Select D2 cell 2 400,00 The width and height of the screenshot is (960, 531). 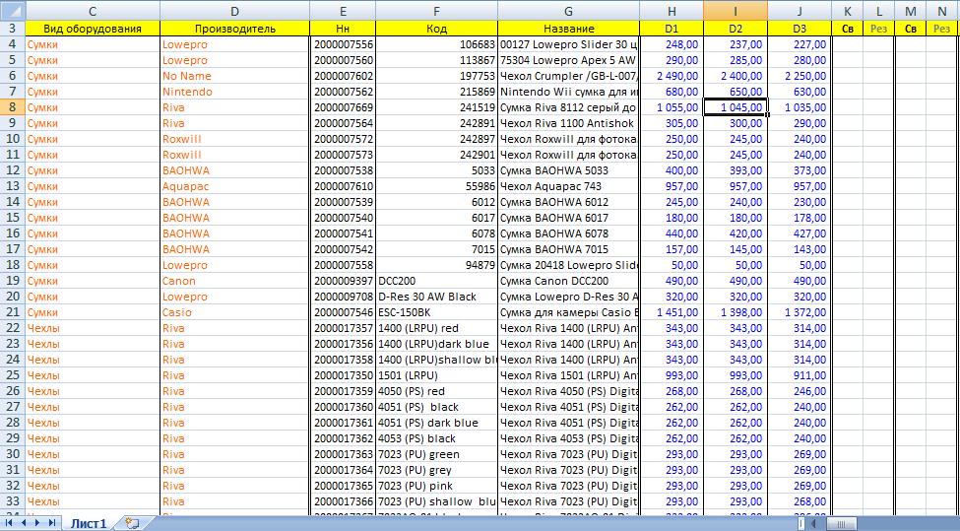(736, 76)
